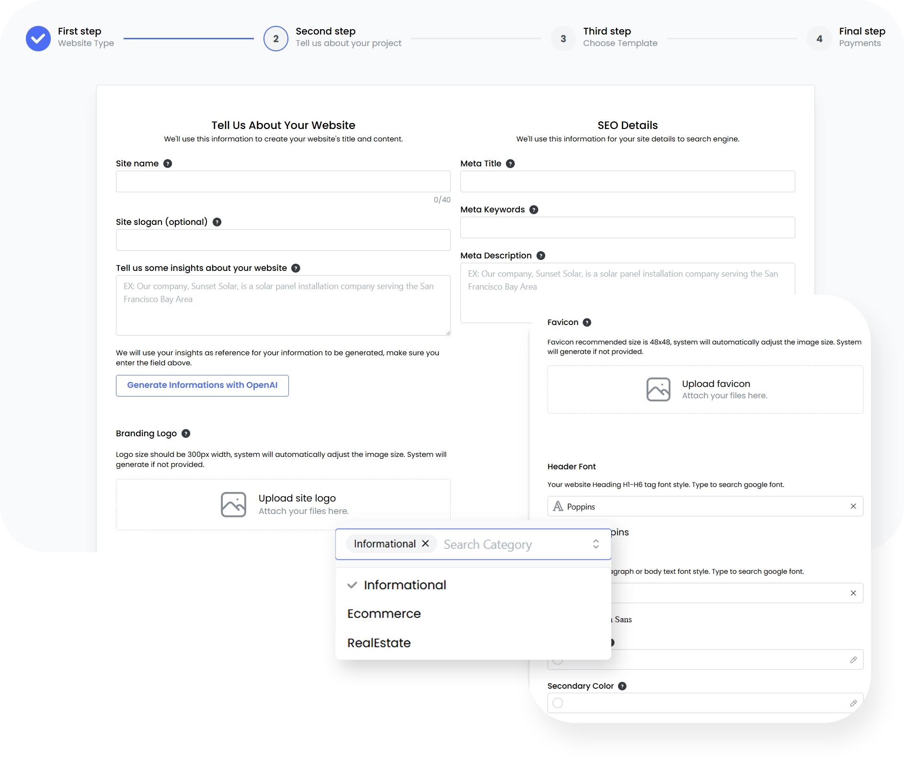
Task: Click the edit icon beside Secondary Color
Action: [853, 703]
